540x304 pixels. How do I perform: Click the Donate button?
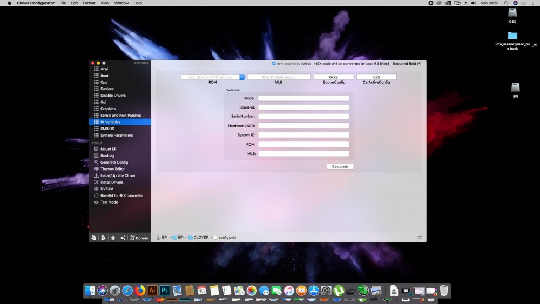[139, 238]
